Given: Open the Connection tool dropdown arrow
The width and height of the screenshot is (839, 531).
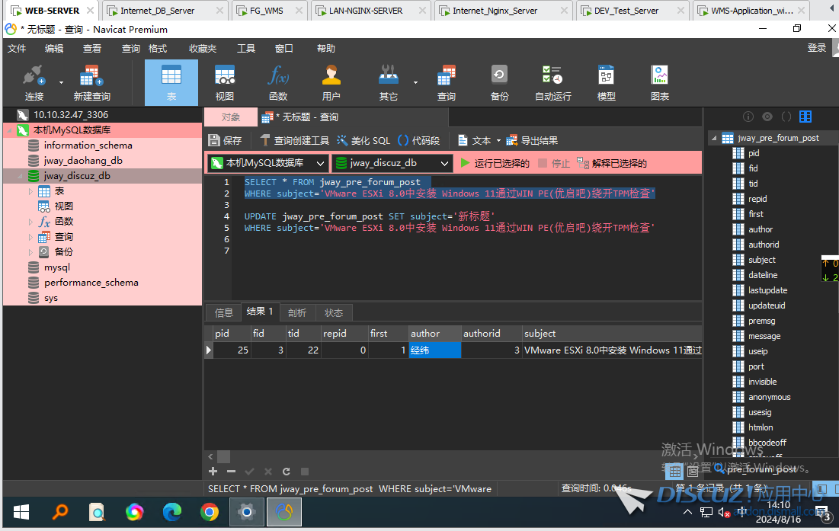Looking at the screenshot, I should coord(61,82).
